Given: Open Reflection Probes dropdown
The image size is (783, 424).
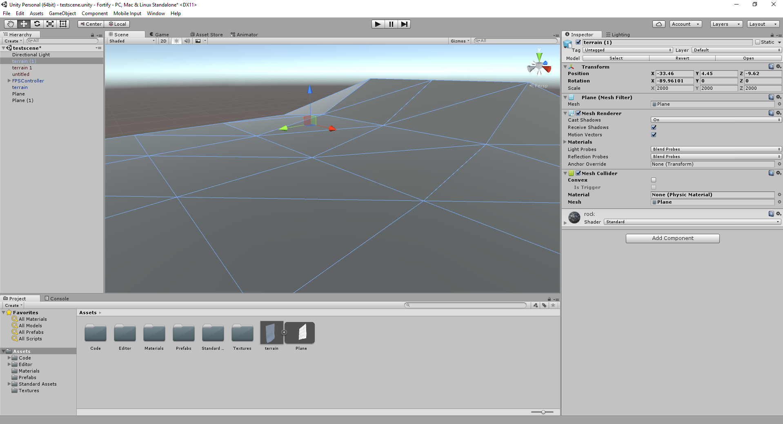Looking at the screenshot, I should (x=716, y=157).
